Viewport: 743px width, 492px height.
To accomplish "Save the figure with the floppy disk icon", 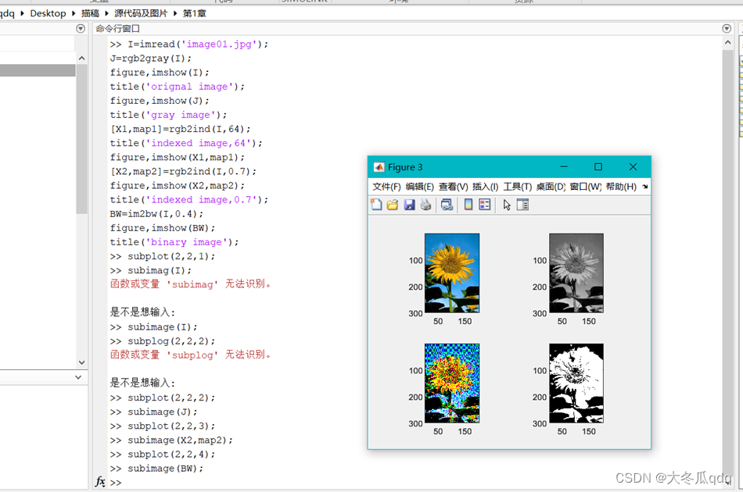I will (409, 205).
